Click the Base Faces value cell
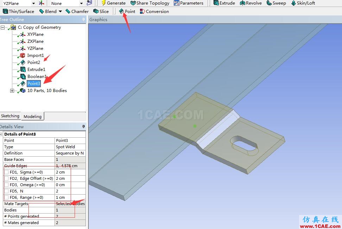This screenshot has width=342, height=229. click(x=70, y=159)
